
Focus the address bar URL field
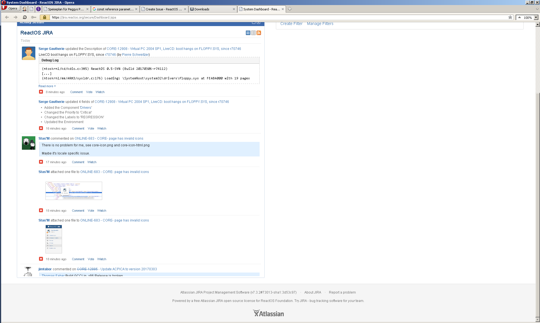(x=278, y=17)
